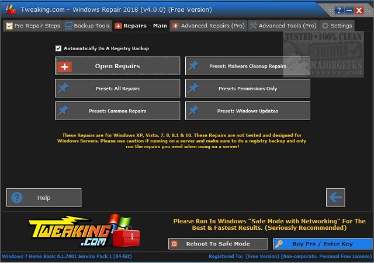This screenshot has height=263, width=374.
Task: Click the yellow Windows Servers caution text
Action: (182, 141)
